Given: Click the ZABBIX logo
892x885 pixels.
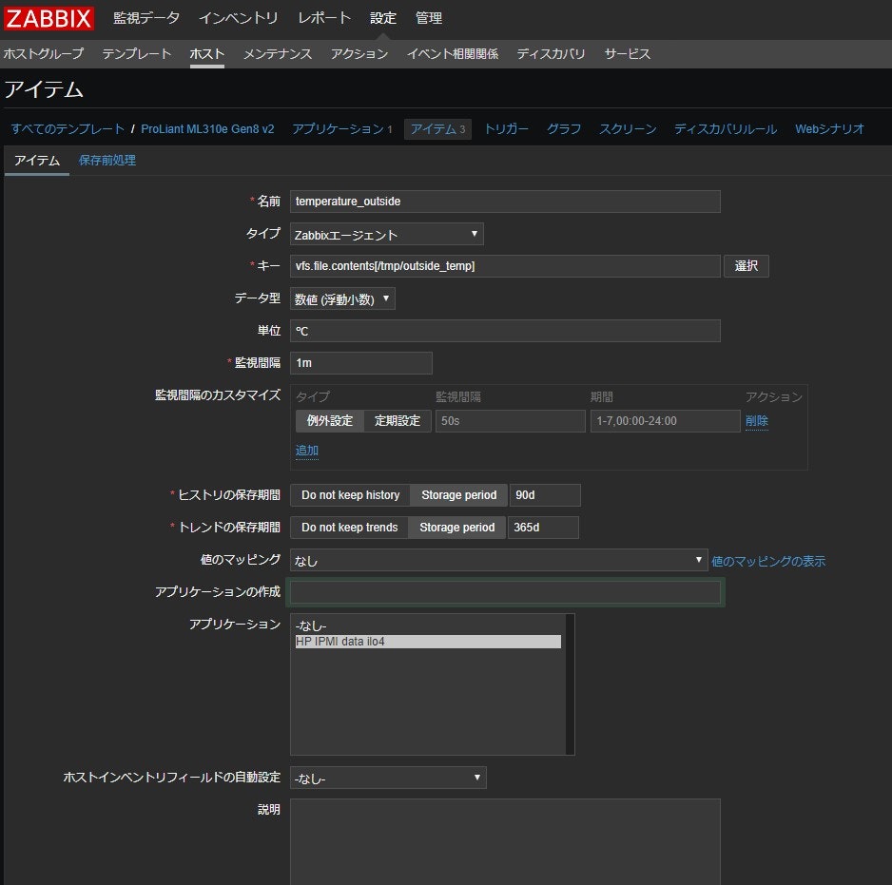Looking at the screenshot, I should (x=48, y=18).
